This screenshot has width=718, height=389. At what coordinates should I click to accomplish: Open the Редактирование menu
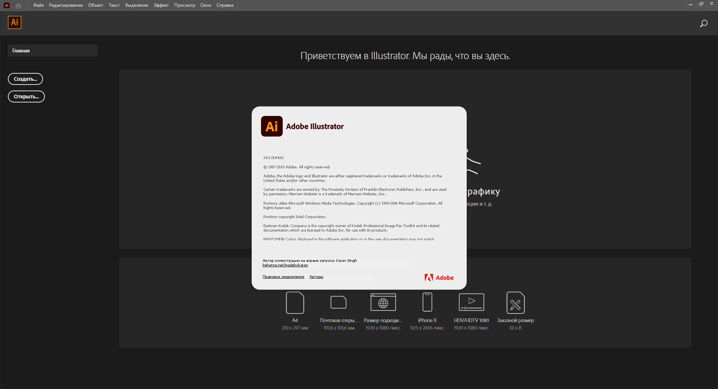(x=66, y=5)
